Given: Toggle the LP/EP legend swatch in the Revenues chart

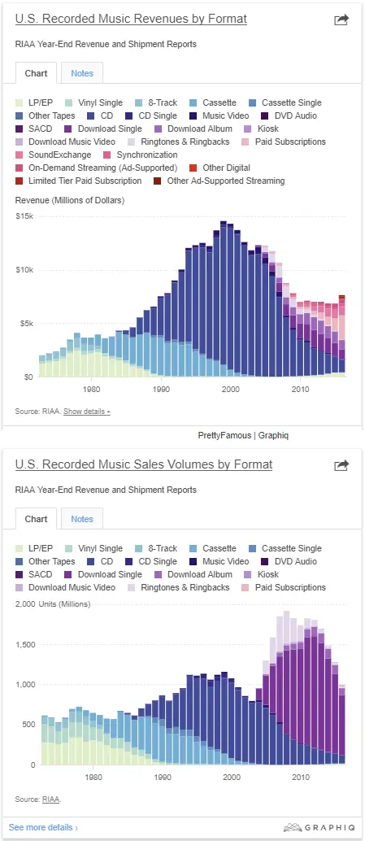Looking at the screenshot, I should pyautogui.click(x=20, y=103).
